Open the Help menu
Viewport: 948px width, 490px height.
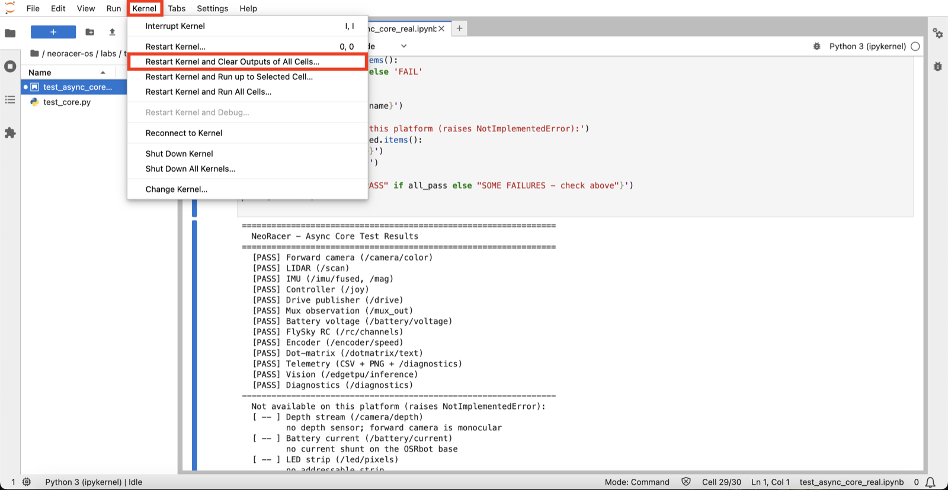pyautogui.click(x=248, y=8)
